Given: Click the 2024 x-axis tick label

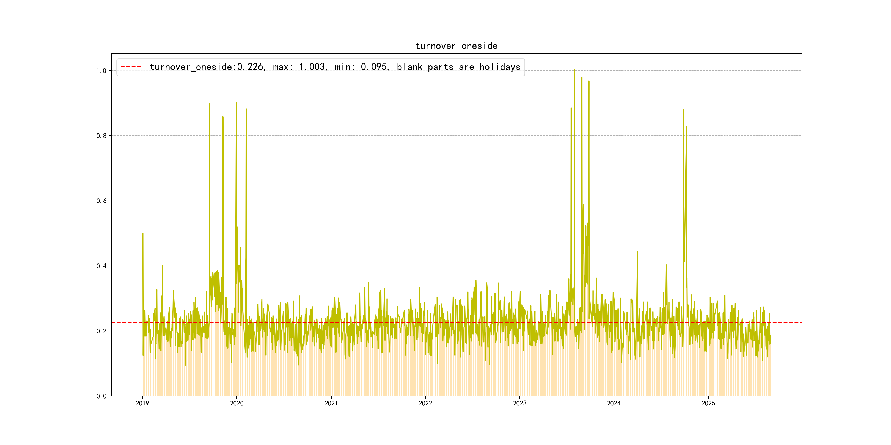Looking at the screenshot, I should pos(614,403).
